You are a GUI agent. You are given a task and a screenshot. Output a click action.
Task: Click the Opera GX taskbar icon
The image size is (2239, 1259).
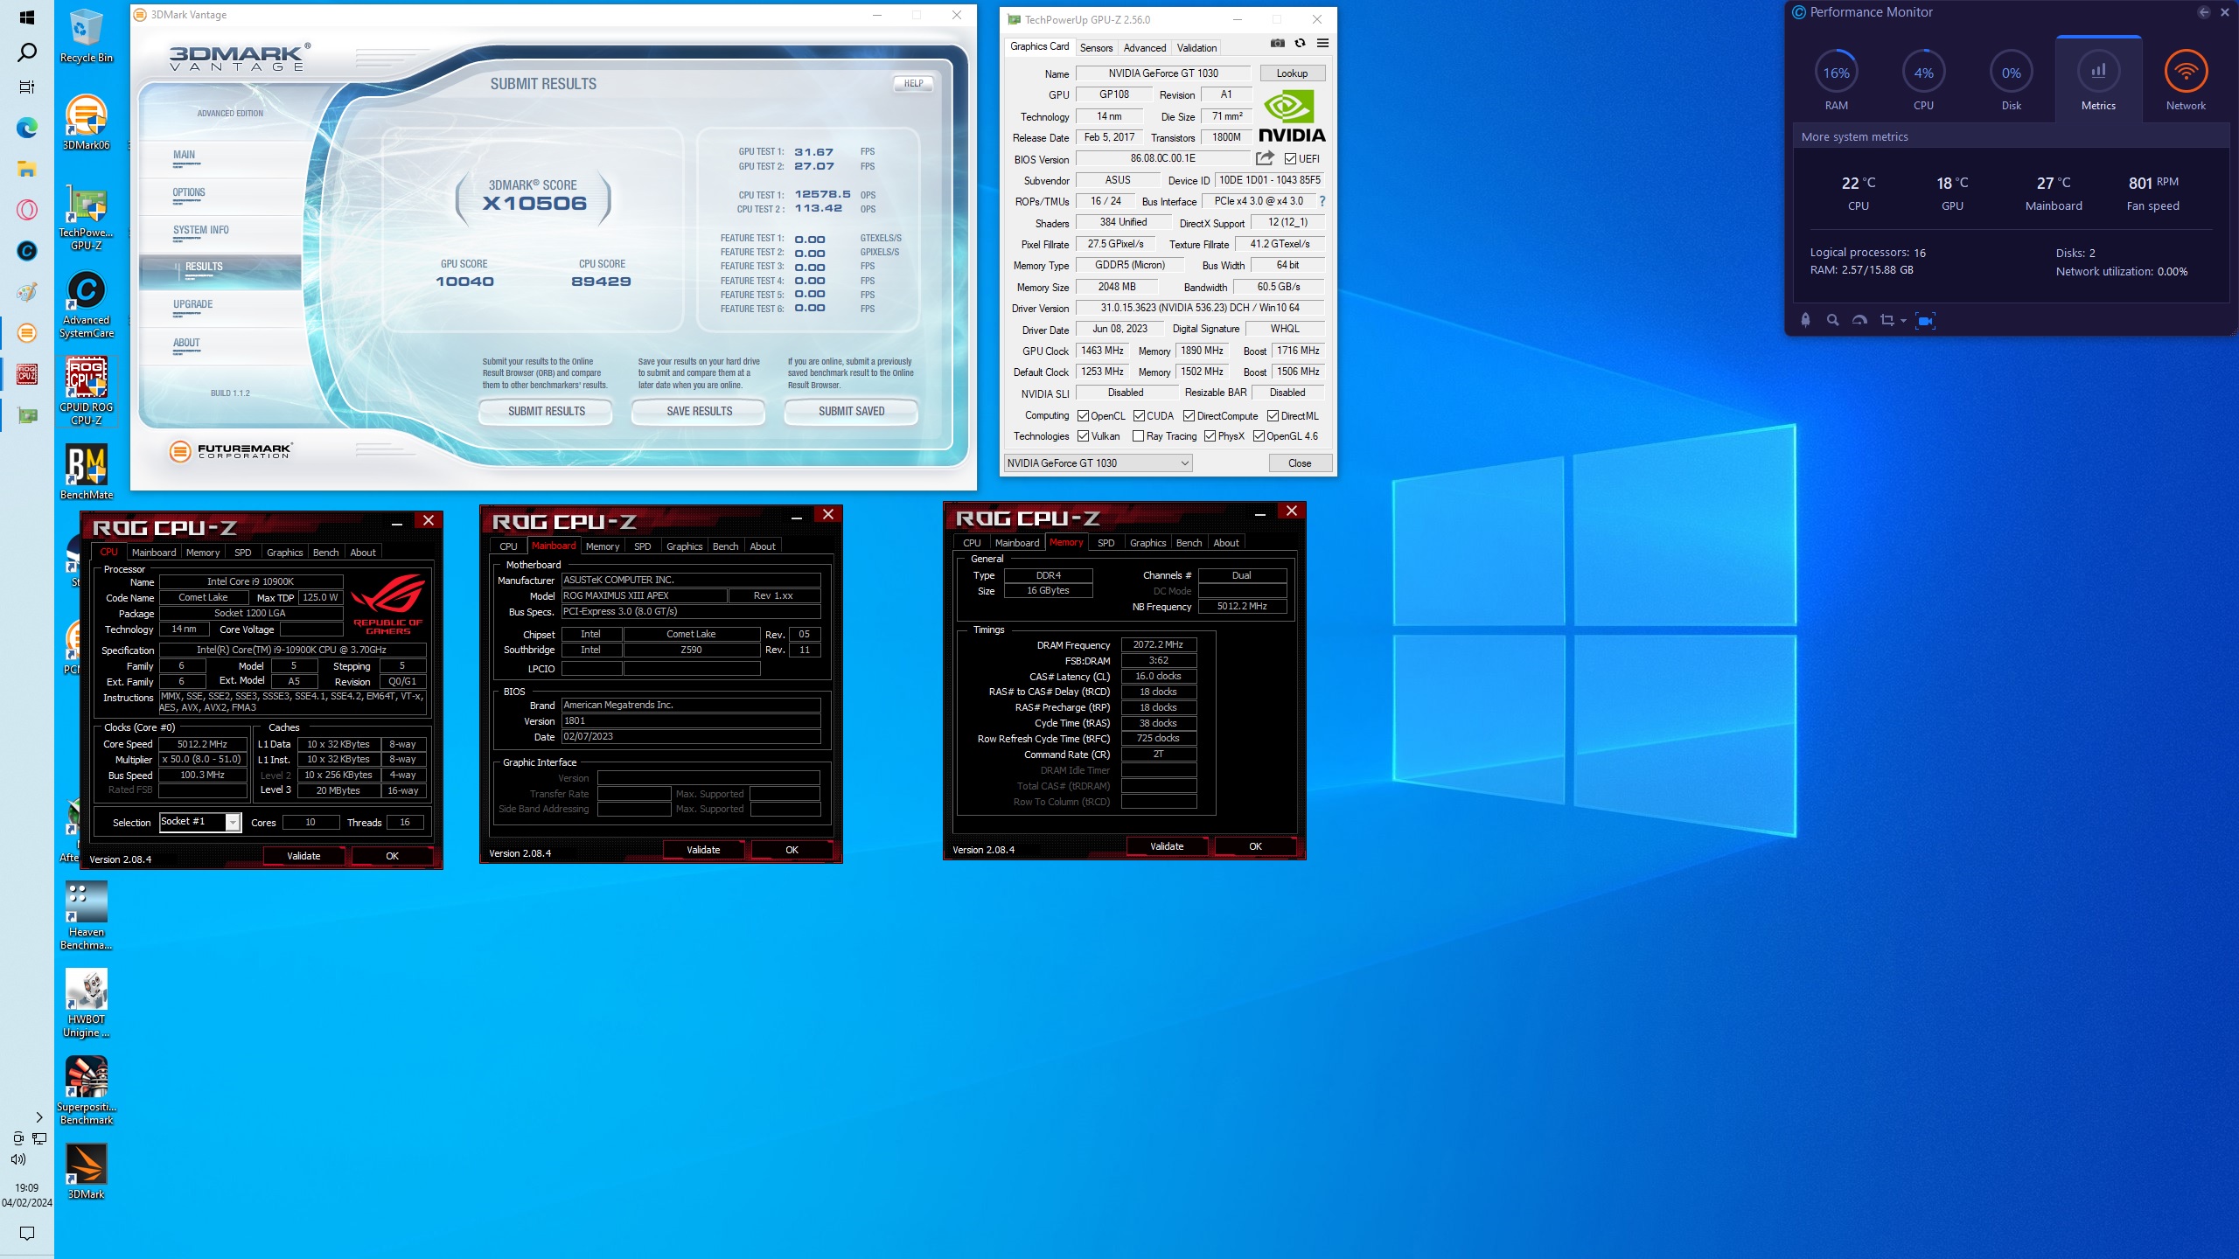[x=27, y=210]
